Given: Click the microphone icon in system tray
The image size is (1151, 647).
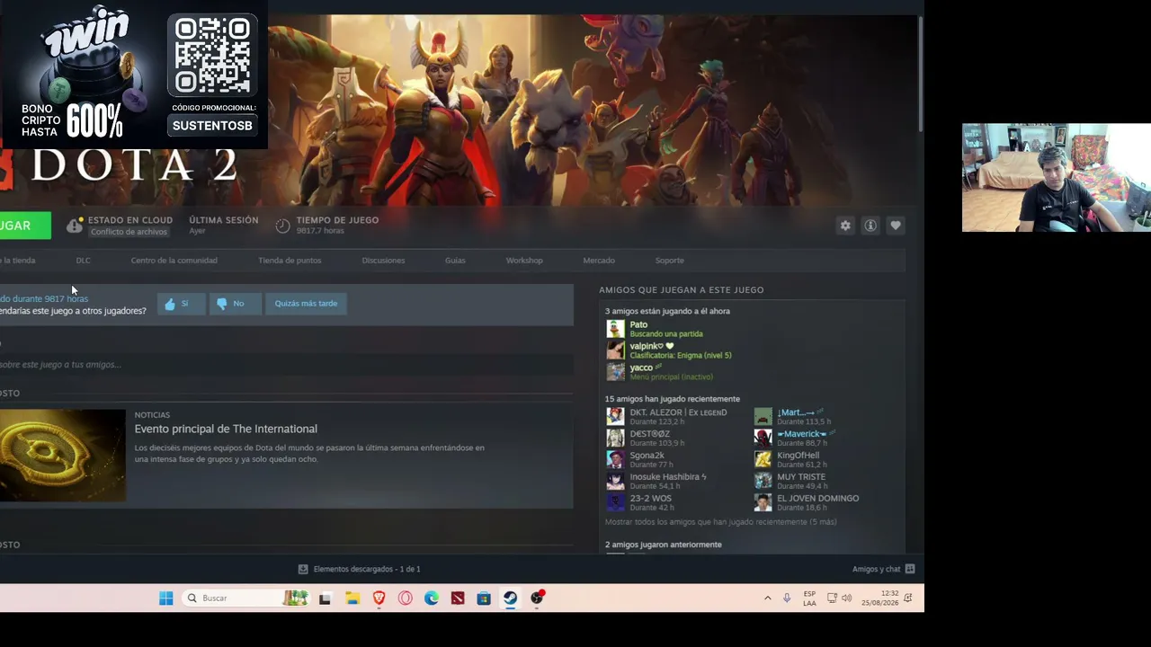Looking at the screenshot, I should pyautogui.click(x=787, y=598).
